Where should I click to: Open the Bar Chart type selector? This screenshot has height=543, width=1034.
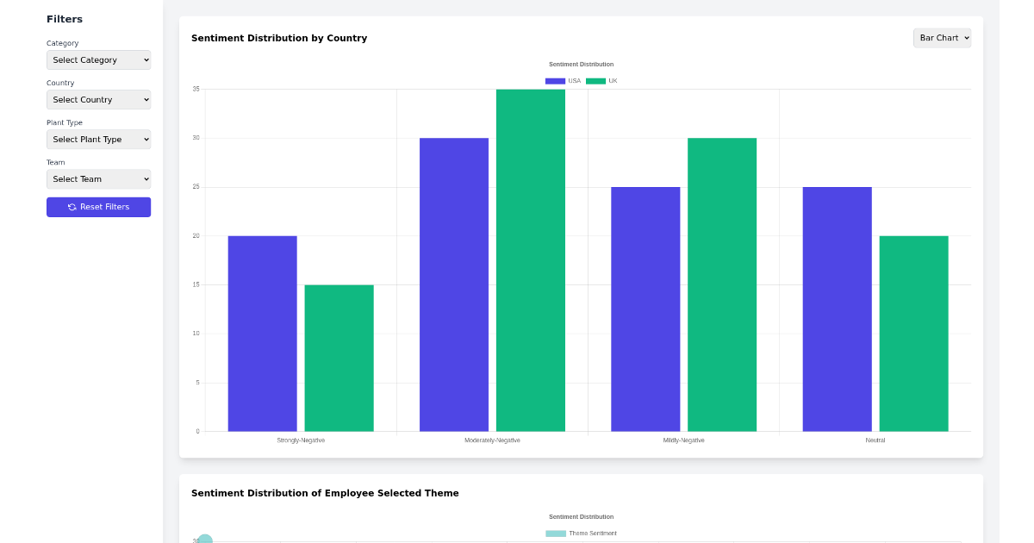942,38
